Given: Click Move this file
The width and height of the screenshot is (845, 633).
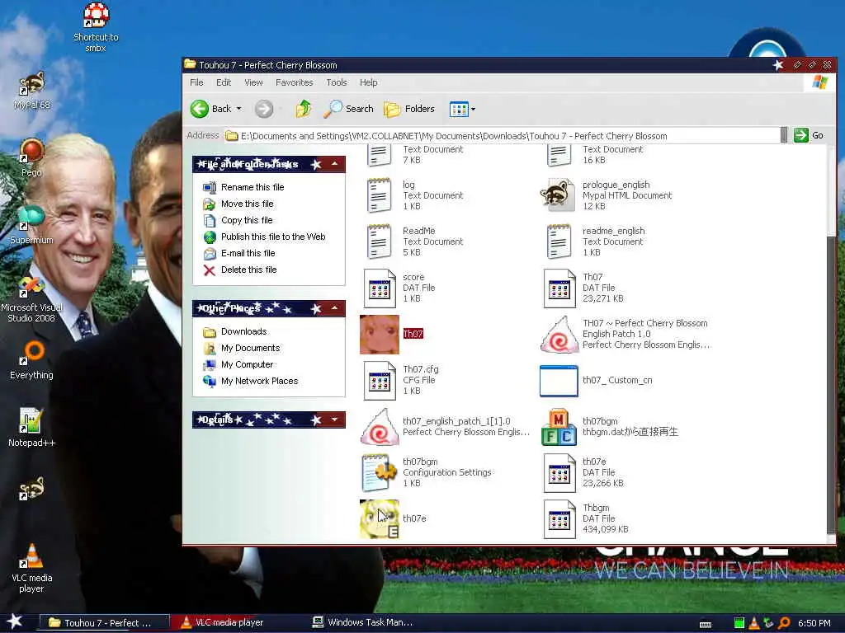Looking at the screenshot, I should pyautogui.click(x=238, y=204).
